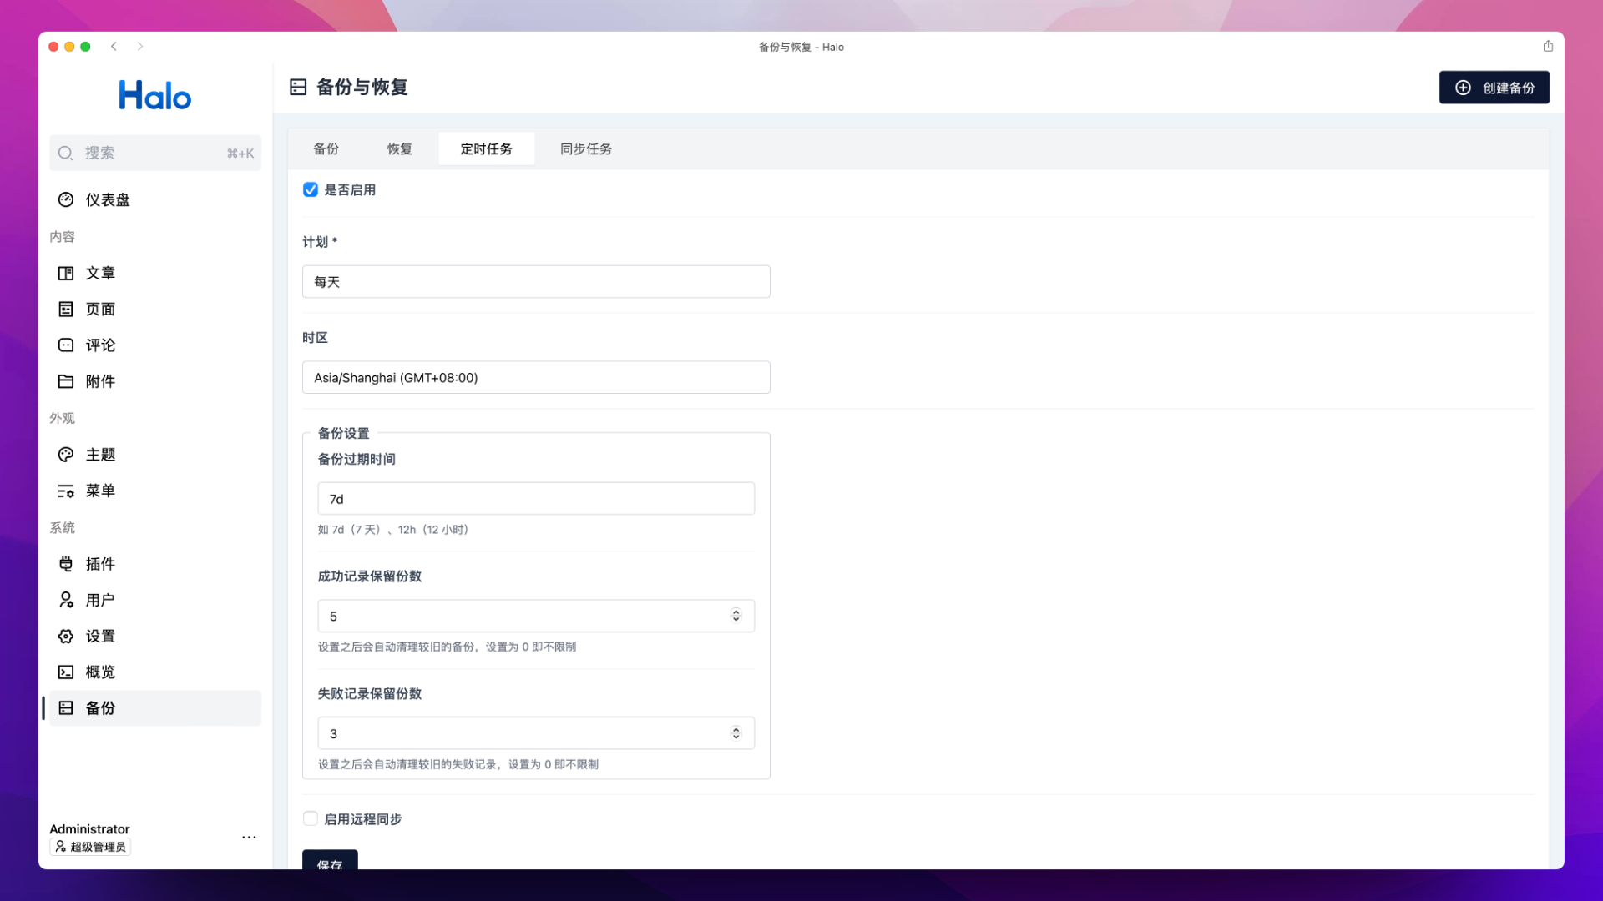The width and height of the screenshot is (1603, 901).
Task: Click the share icon in title bar
Action: click(1548, 47)
